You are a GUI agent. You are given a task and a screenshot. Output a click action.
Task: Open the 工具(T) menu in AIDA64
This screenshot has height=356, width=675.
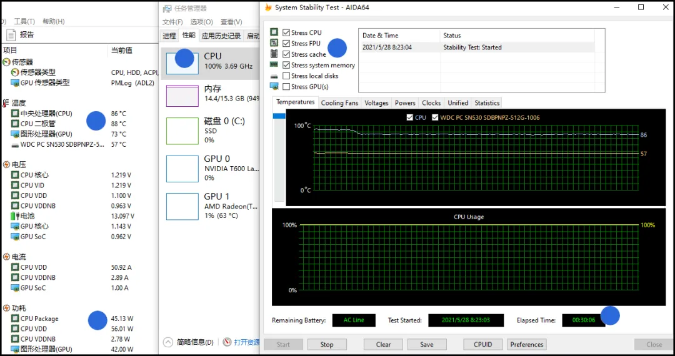pos(24,21)
